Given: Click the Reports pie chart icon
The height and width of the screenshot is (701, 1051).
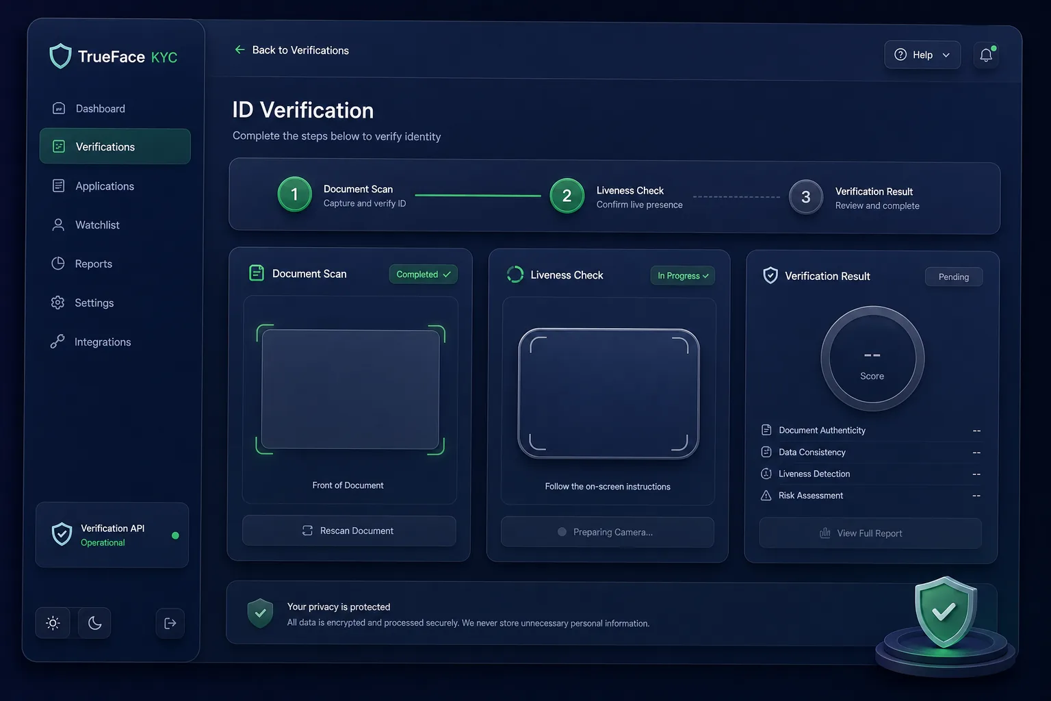Looking at the screenshot, I should (x=58, y=264).
